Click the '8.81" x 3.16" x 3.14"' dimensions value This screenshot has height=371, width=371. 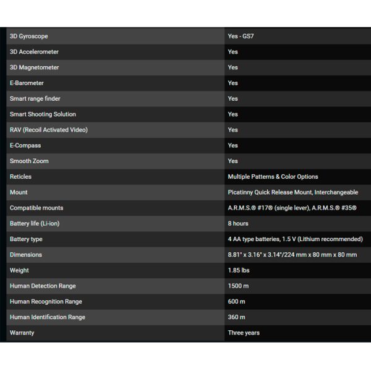coord(256,255)
